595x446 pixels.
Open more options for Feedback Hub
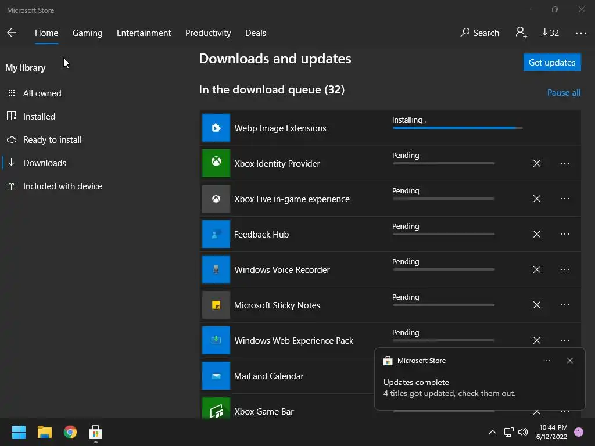tap(565, 234)
